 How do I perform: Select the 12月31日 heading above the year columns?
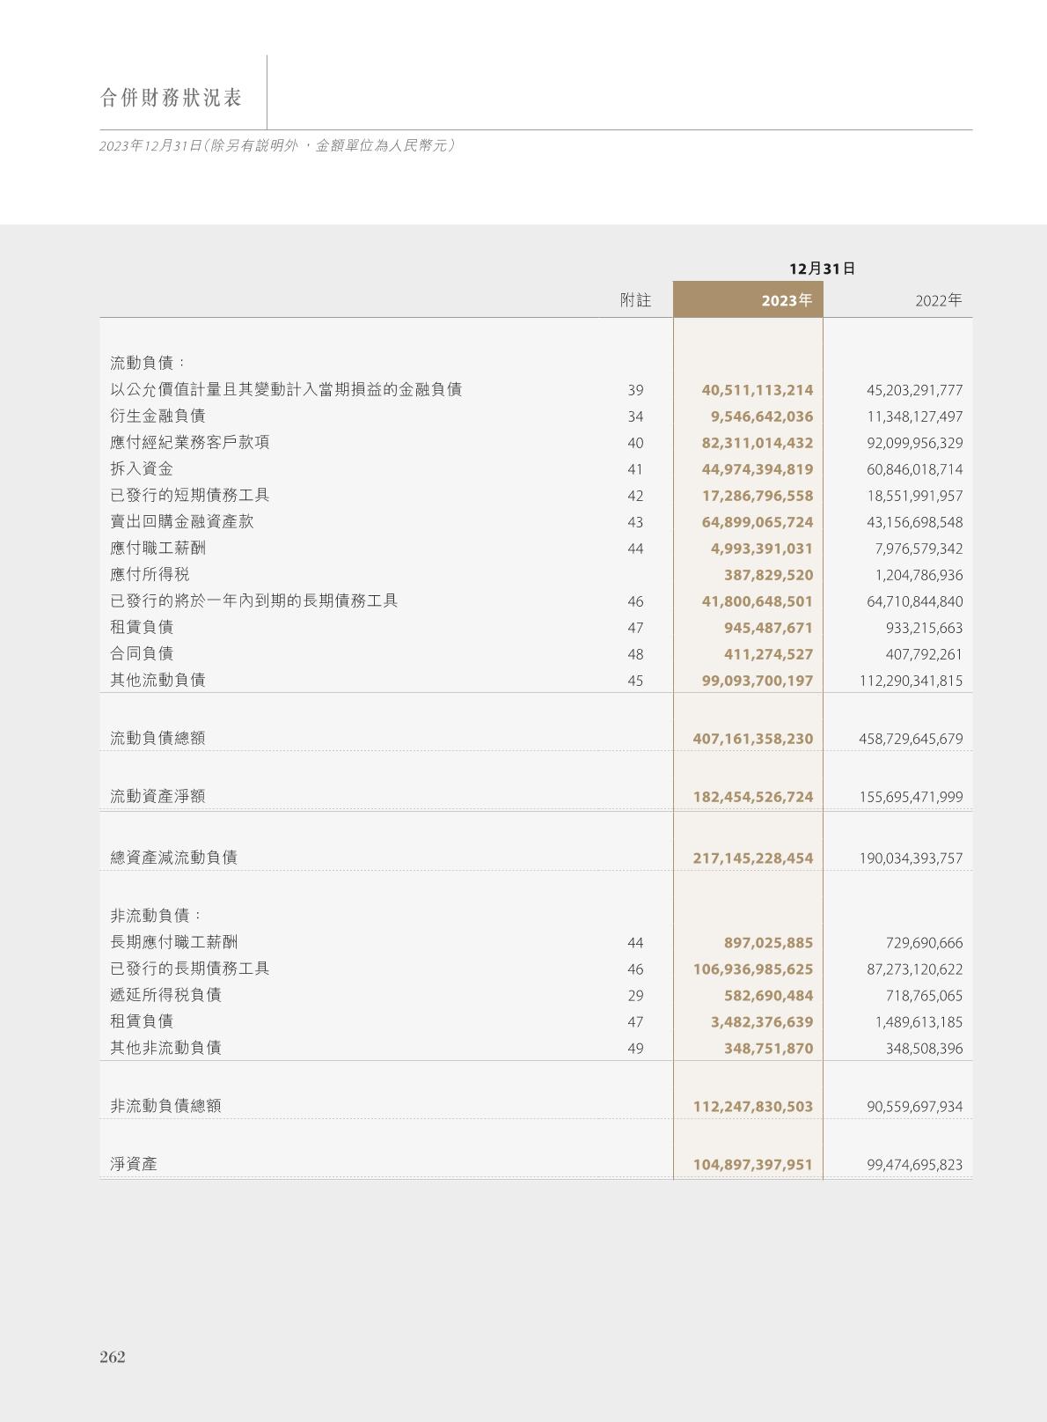(822, 269)
